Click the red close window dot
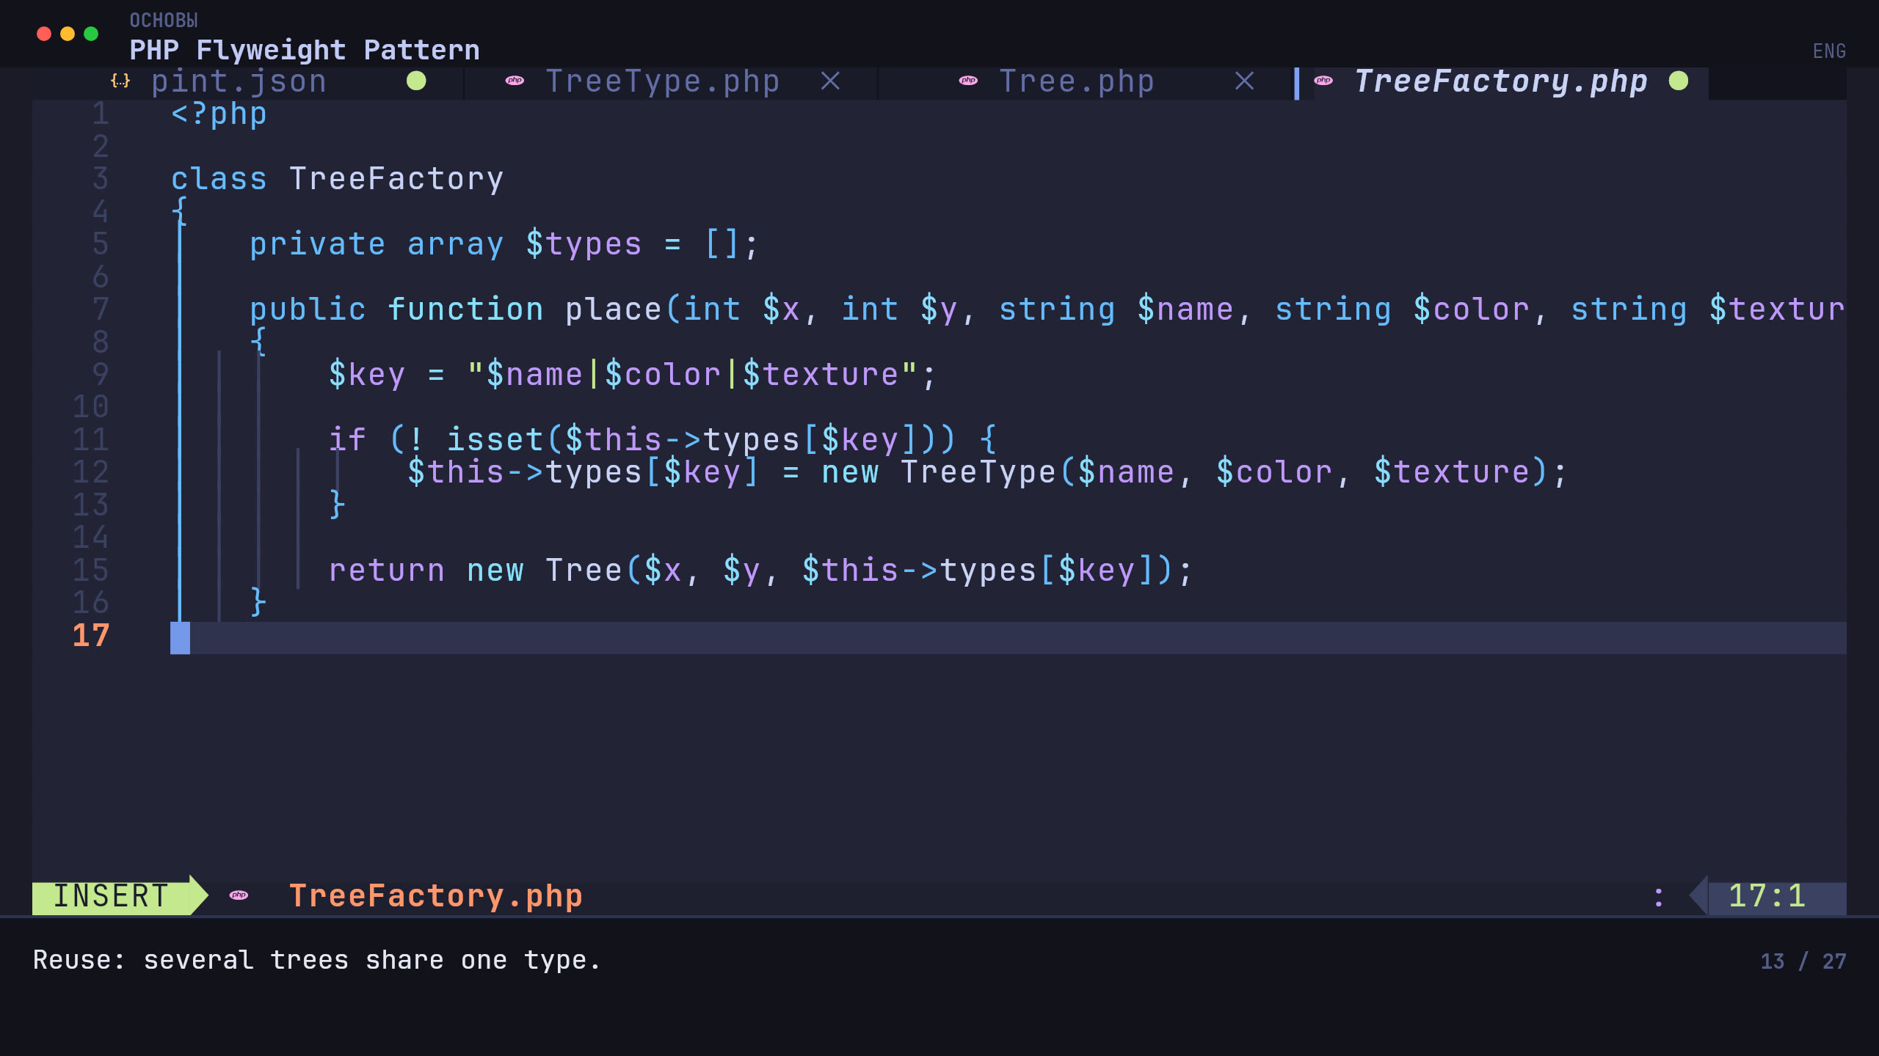The width and height of the screenshot is (1879, 1056). click(x=44, y=34)
